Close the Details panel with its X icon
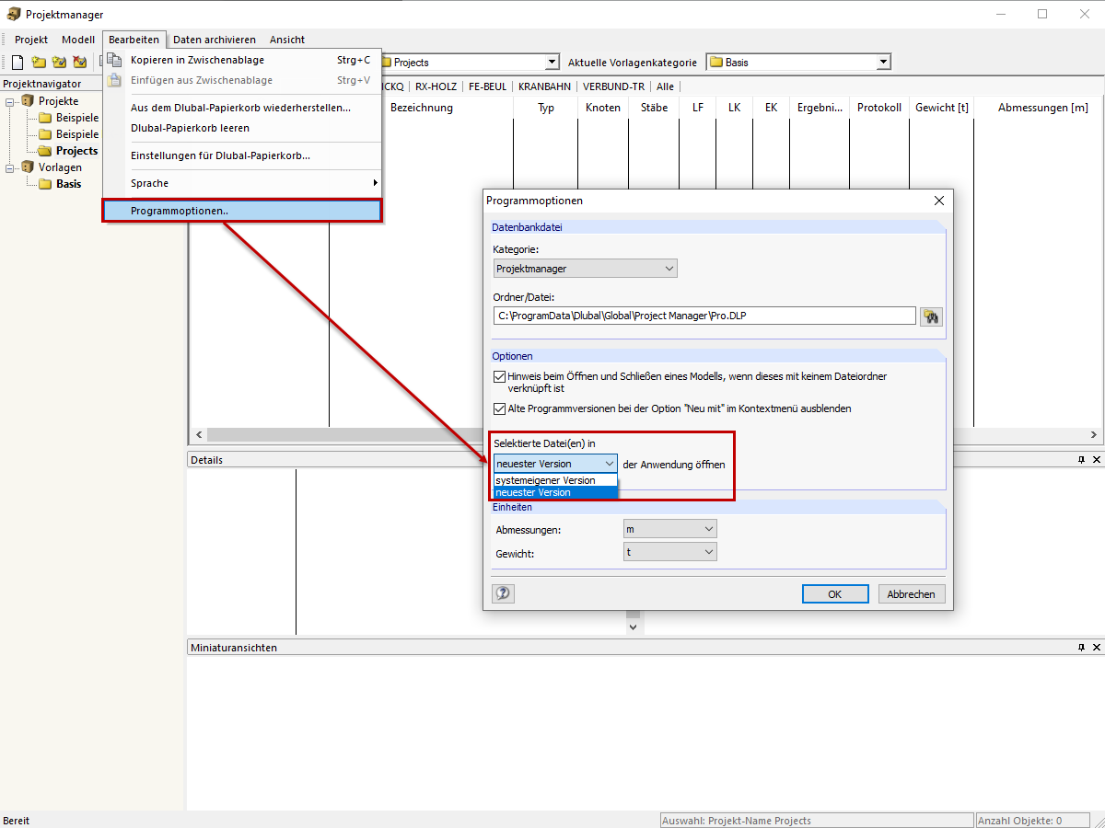 point(1096,459)
